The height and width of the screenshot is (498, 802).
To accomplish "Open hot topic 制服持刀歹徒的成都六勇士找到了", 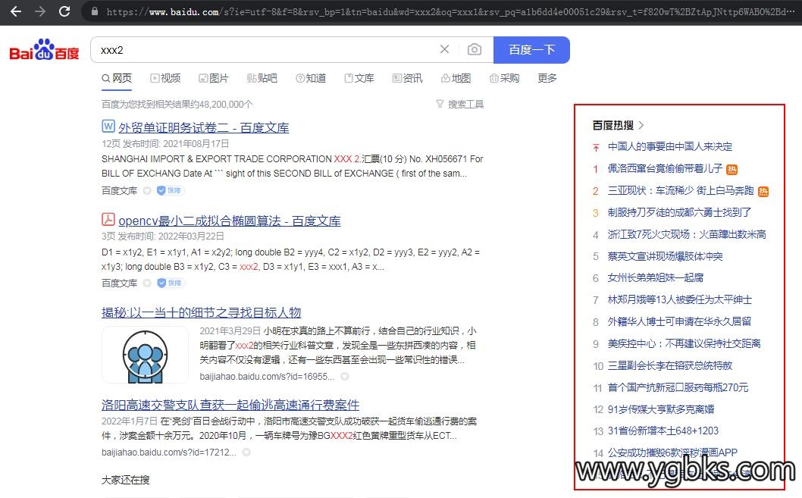I will pos(679,212).
